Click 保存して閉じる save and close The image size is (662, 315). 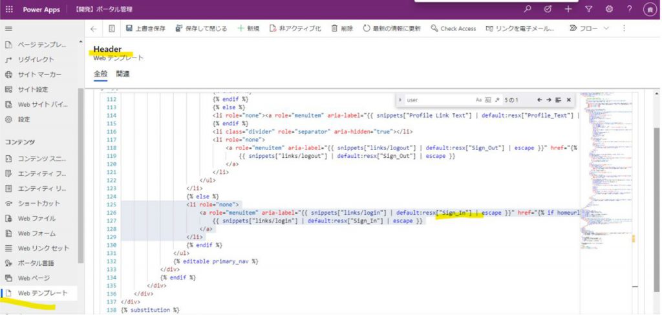pyautogui.click(x=201, y=28)
